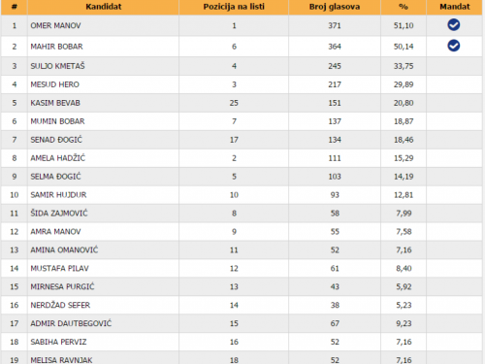
Task: Select ŠIDA ZAJMOVIĆ candidate row
Action: click(242, 214)
